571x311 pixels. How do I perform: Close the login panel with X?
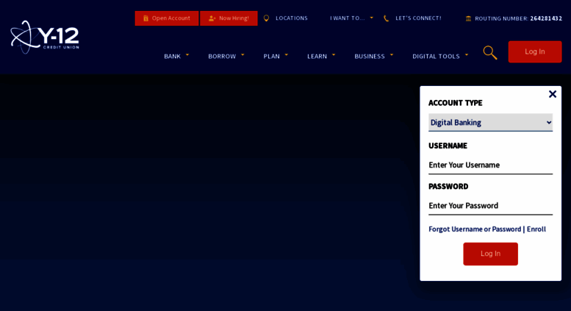[x=553, y=94]
